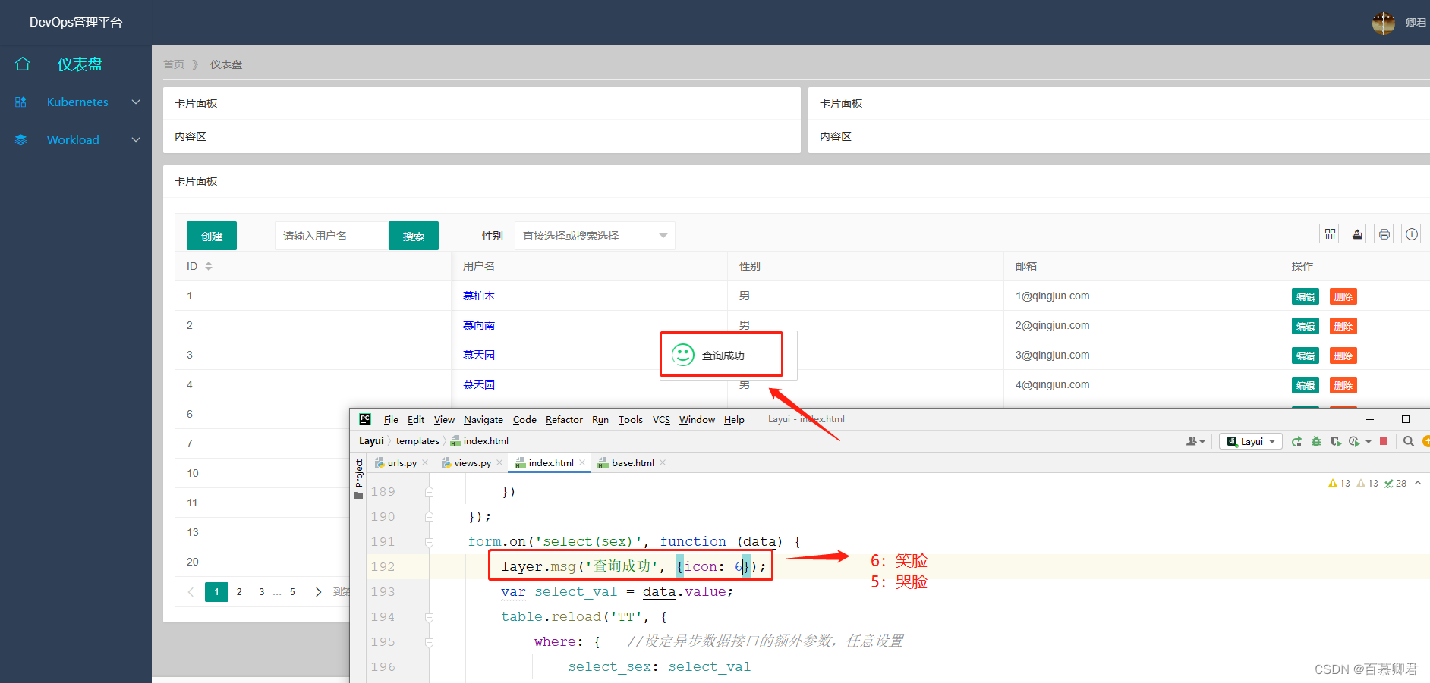
Task: Place cursor on line 193 select_val code
Action: pos(575,592)
